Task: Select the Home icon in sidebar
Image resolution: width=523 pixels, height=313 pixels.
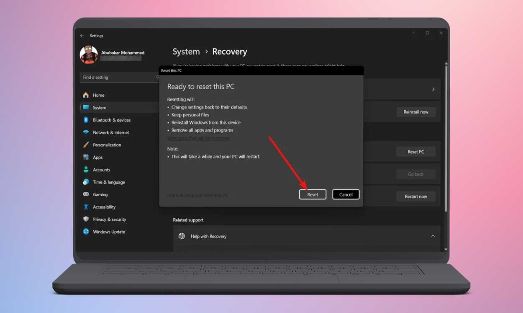Action: 86,95
